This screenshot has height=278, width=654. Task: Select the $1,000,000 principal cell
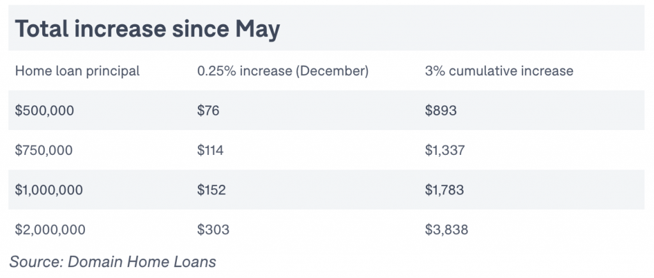49,190
